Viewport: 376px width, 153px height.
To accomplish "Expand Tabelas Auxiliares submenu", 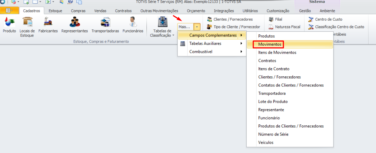I will click(212, 44).
